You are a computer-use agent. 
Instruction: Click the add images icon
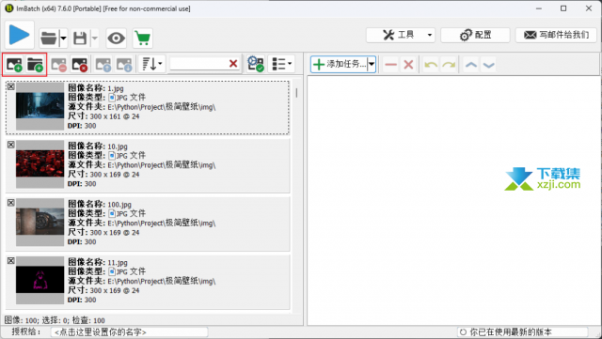(14, 65)
